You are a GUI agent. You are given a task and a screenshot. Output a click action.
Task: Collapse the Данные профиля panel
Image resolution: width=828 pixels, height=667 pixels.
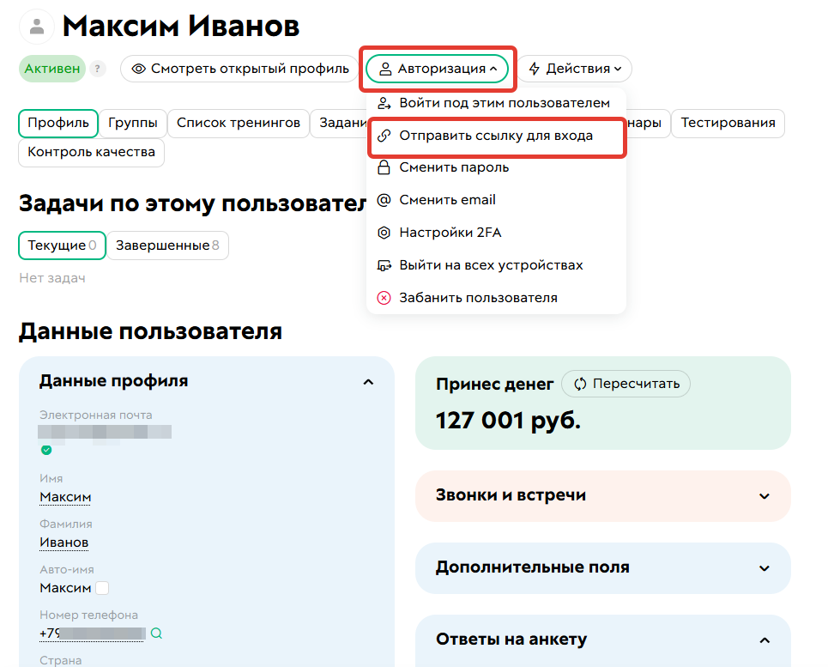point(369,381)
